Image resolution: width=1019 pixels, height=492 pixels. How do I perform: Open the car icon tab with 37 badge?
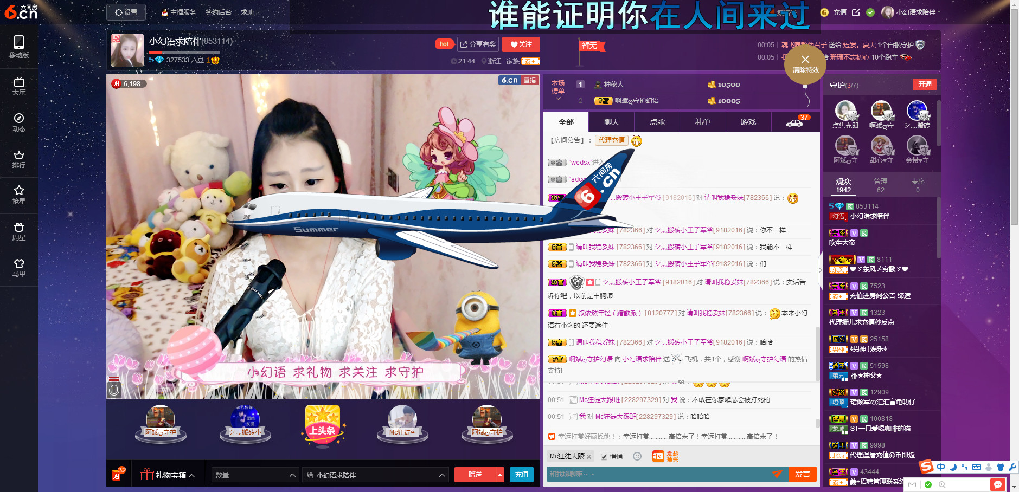(795, 122)
